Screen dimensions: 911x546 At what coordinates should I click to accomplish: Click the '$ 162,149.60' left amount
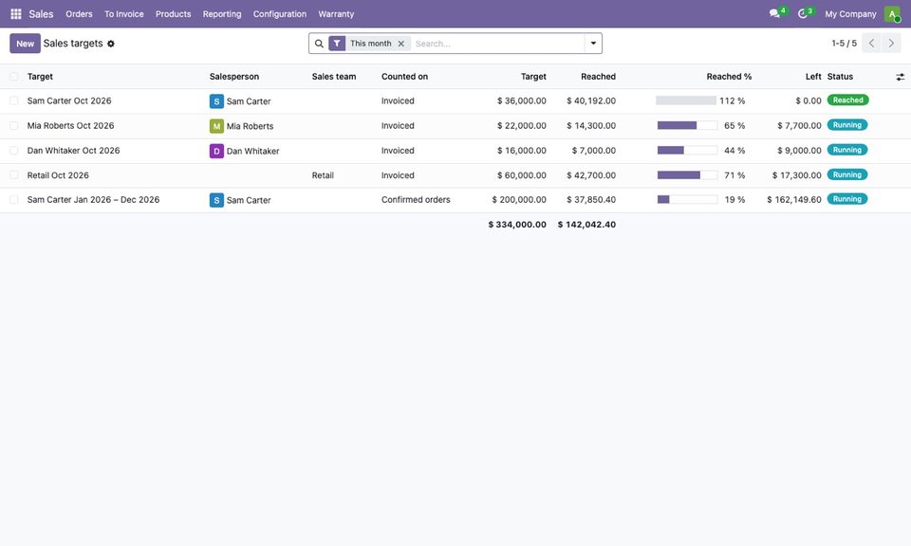click(793, 200)
